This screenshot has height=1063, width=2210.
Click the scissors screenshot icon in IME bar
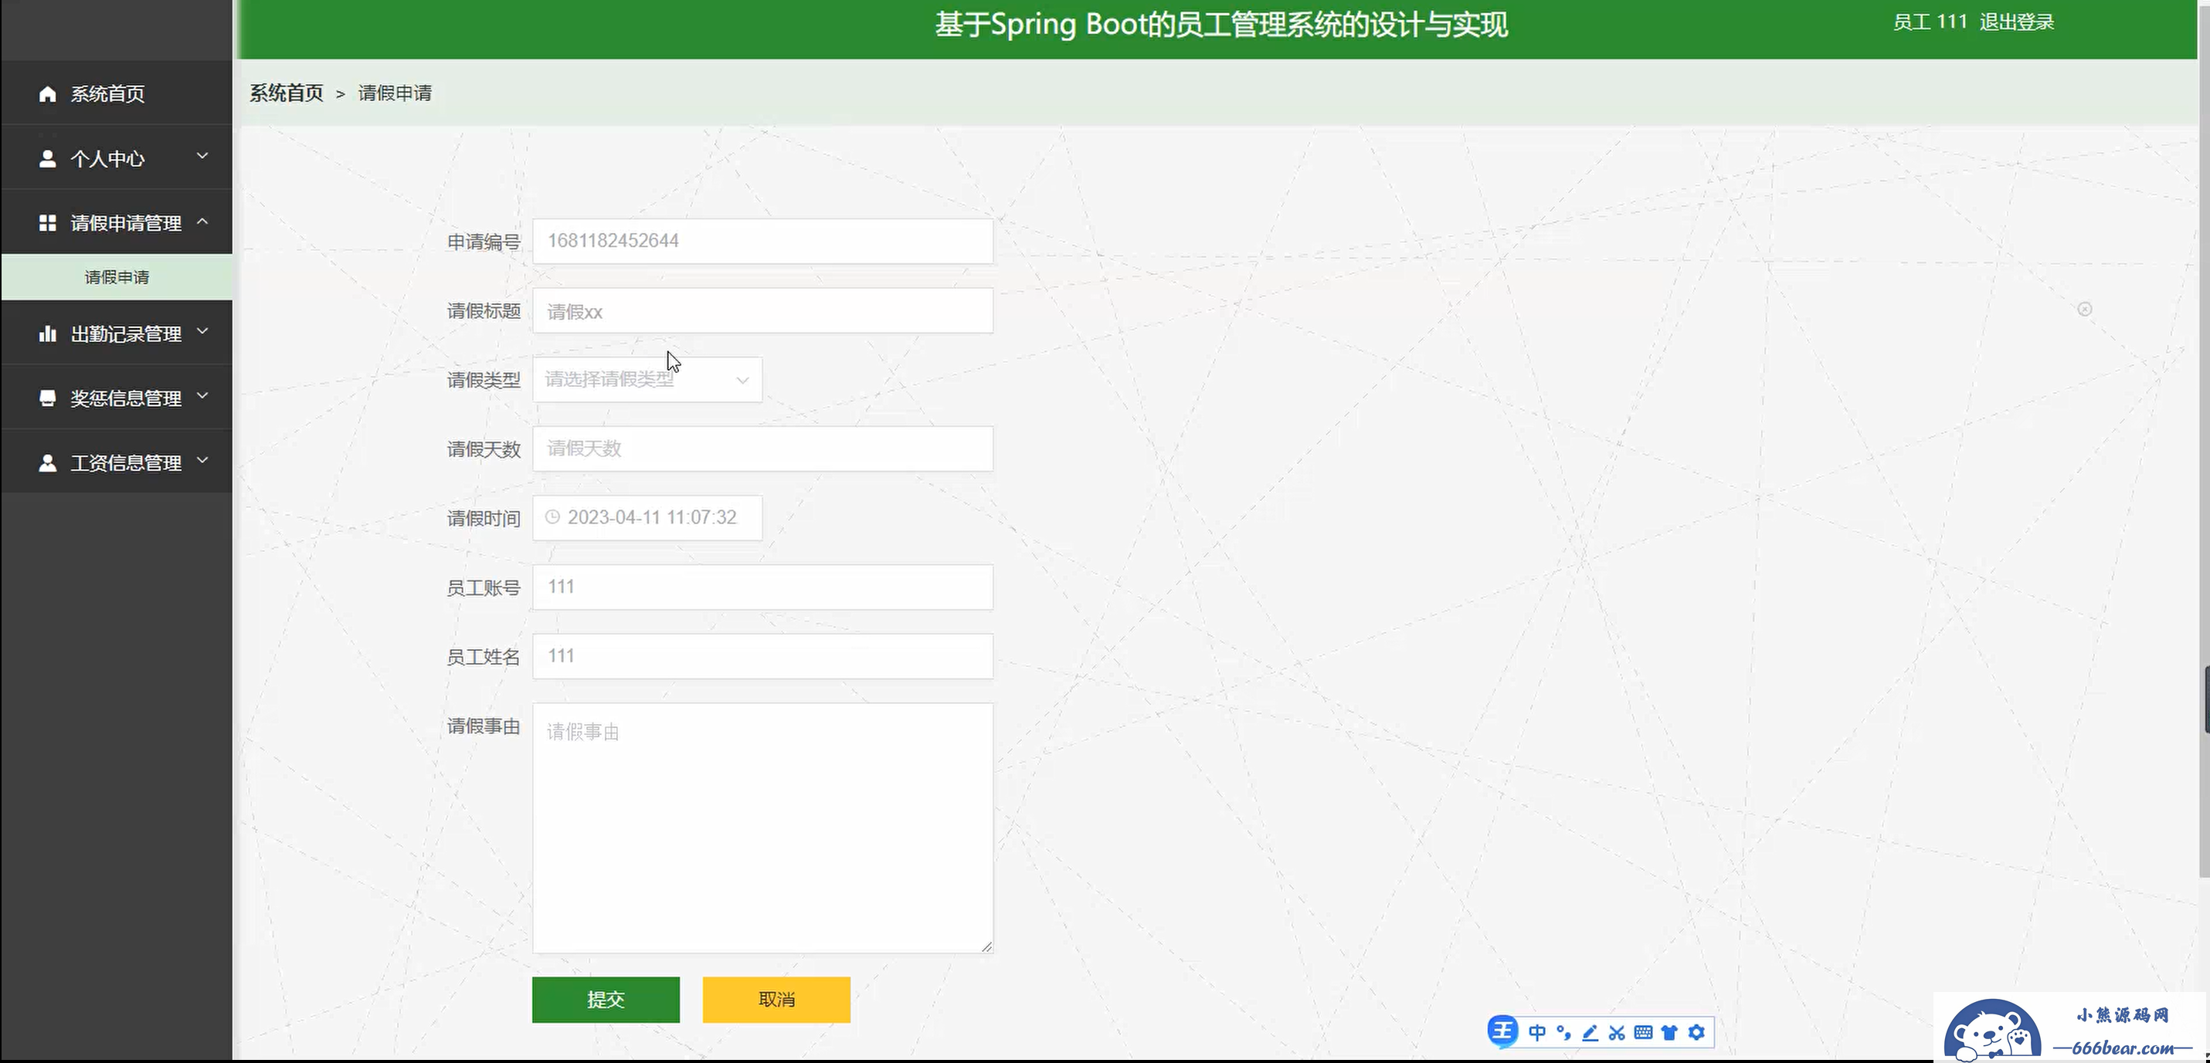pyautogui.click(x=1616, y=1032)
